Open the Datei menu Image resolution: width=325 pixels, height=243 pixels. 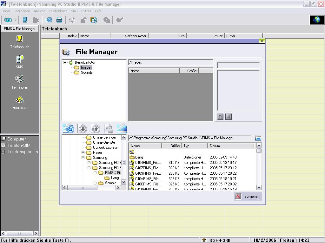click(x=6, y=11)
